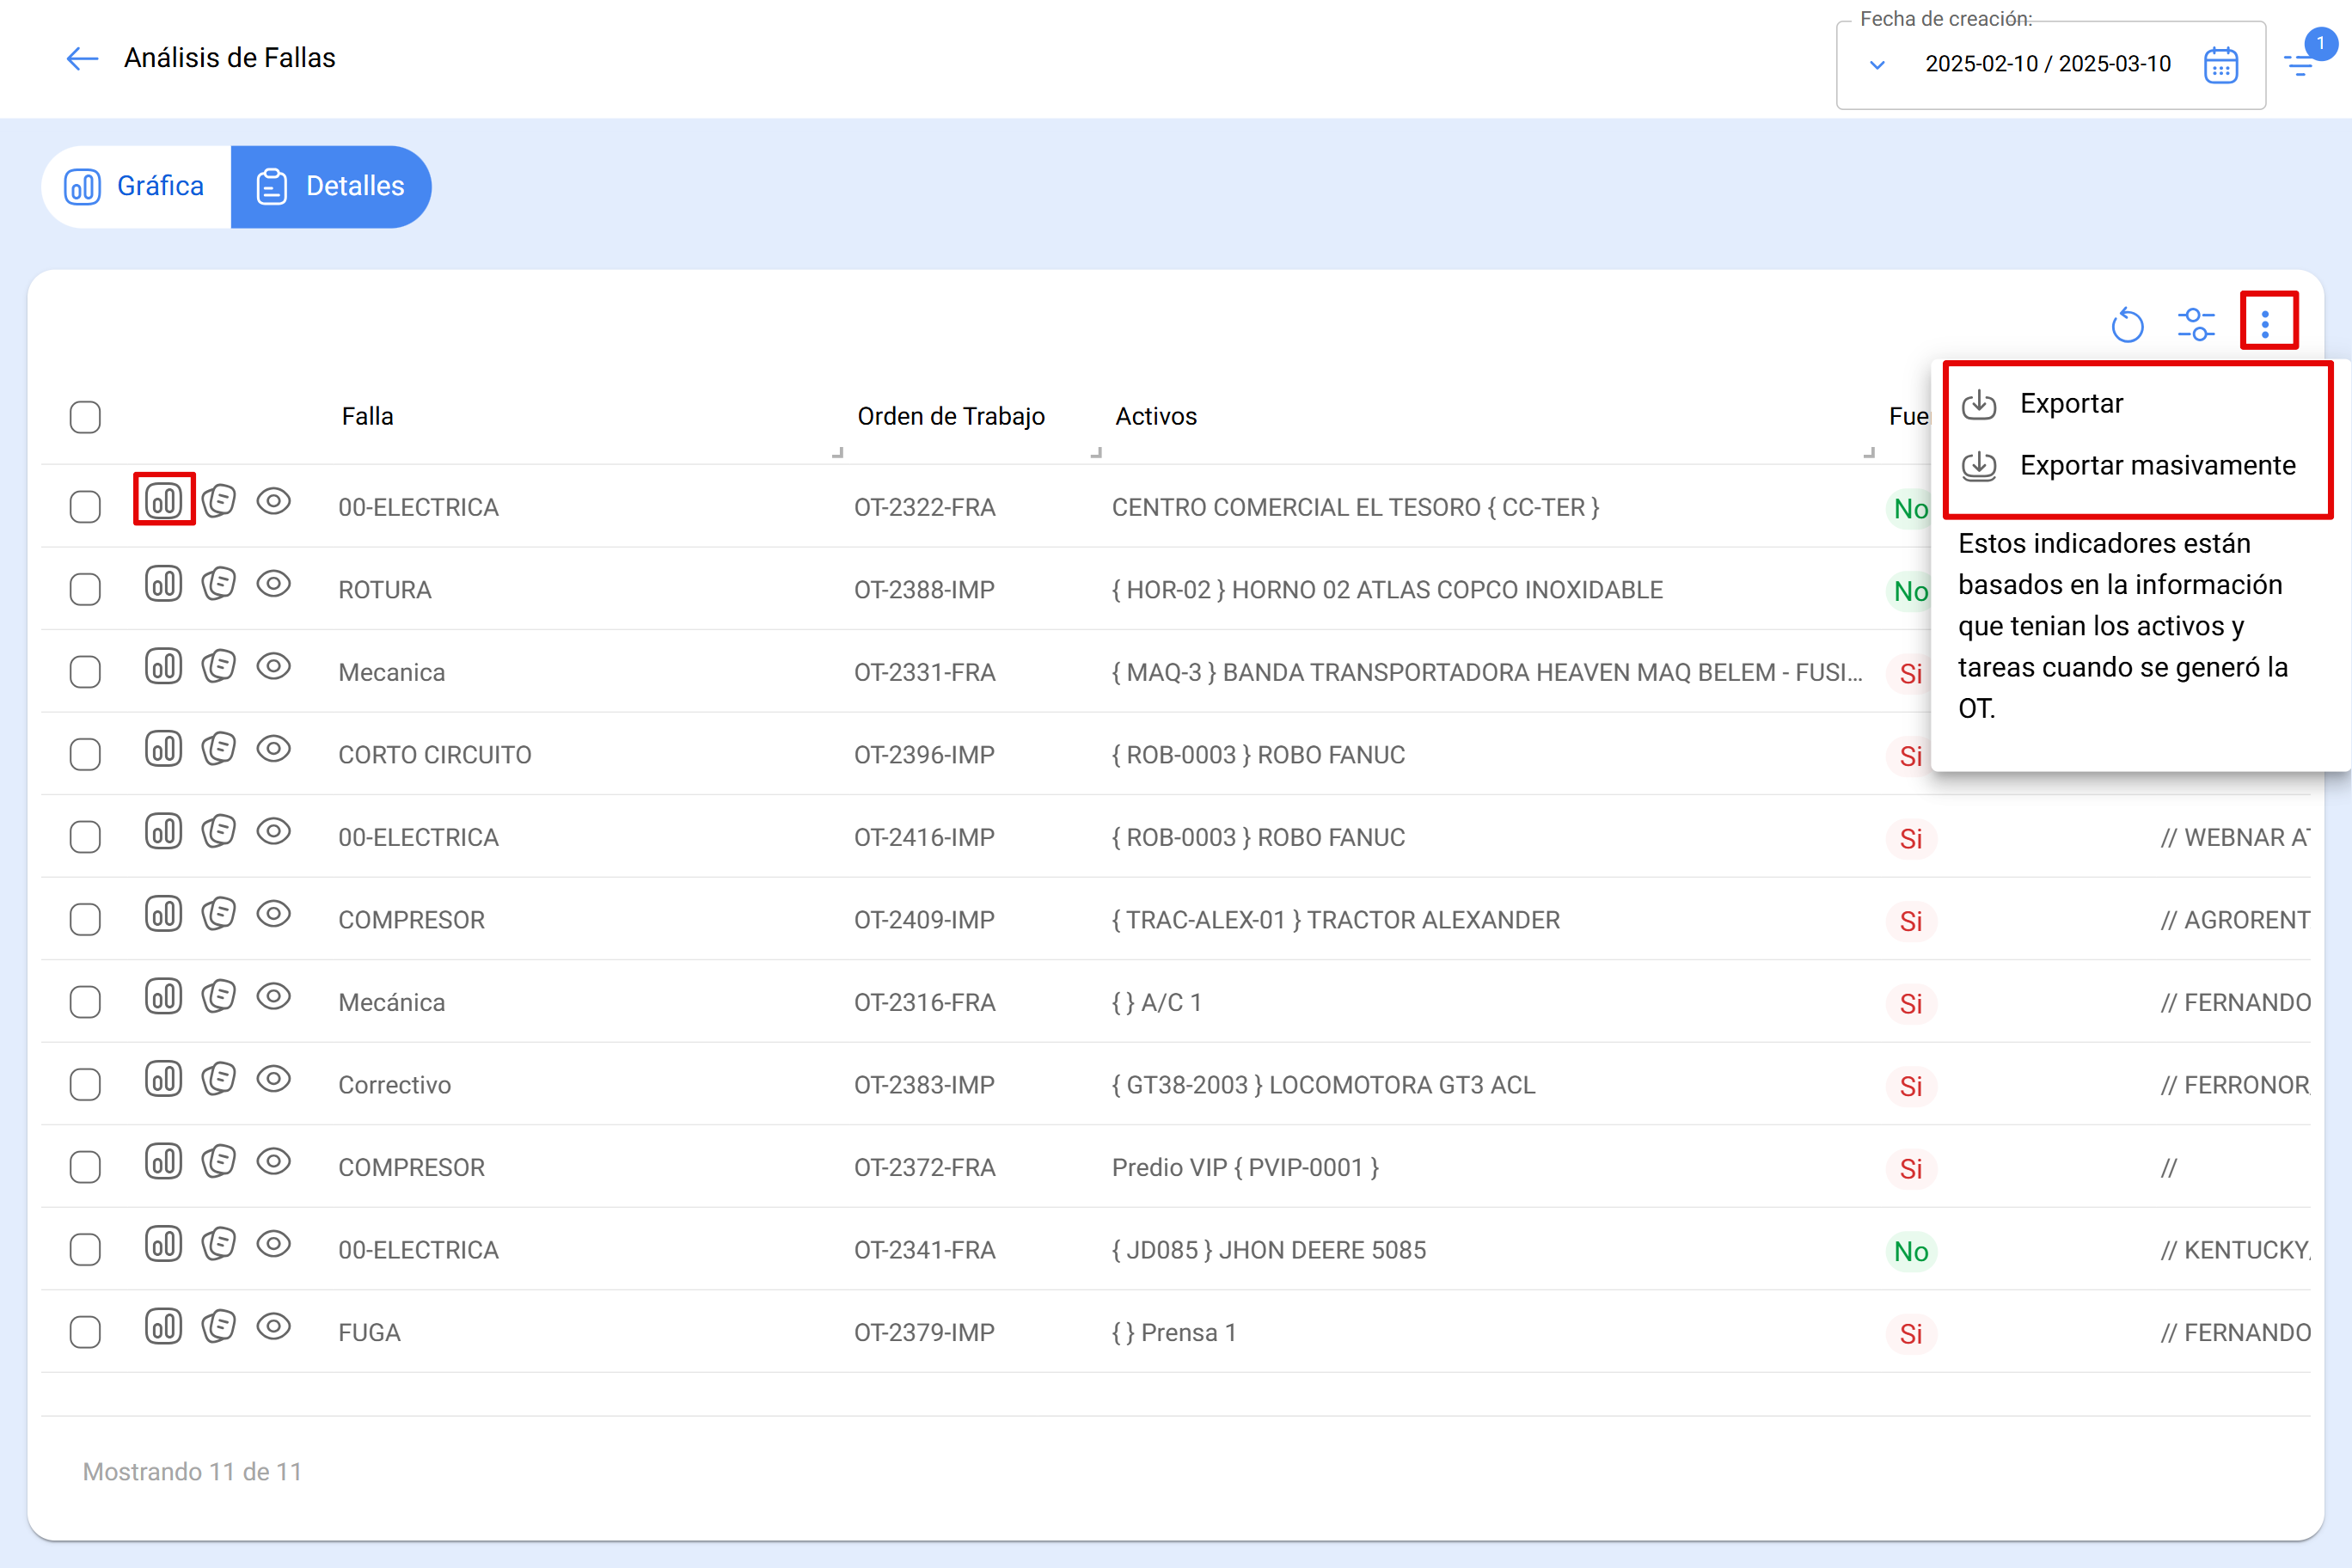
Task: Open notes icon for OT-2322-FRA row
Action: click(218, 500)
